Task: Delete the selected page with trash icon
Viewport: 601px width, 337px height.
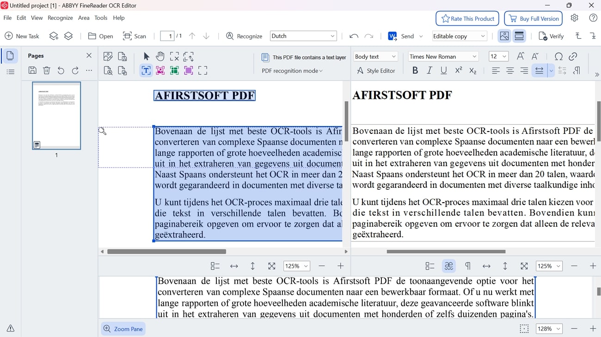Action: pyautogui.click(x=47, y=71)
